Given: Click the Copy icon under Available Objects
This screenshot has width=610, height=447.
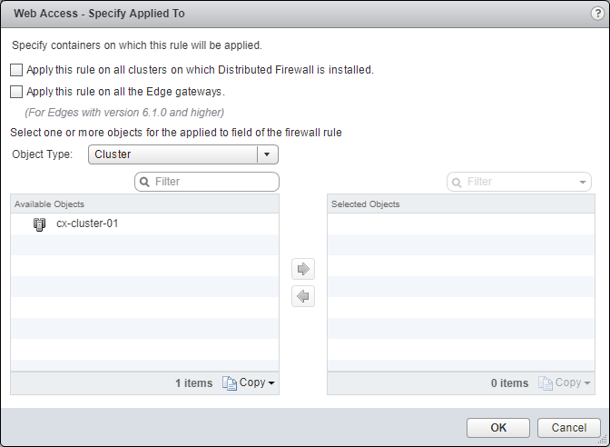Looking at the screenshot, I should [x=230, y=383].
